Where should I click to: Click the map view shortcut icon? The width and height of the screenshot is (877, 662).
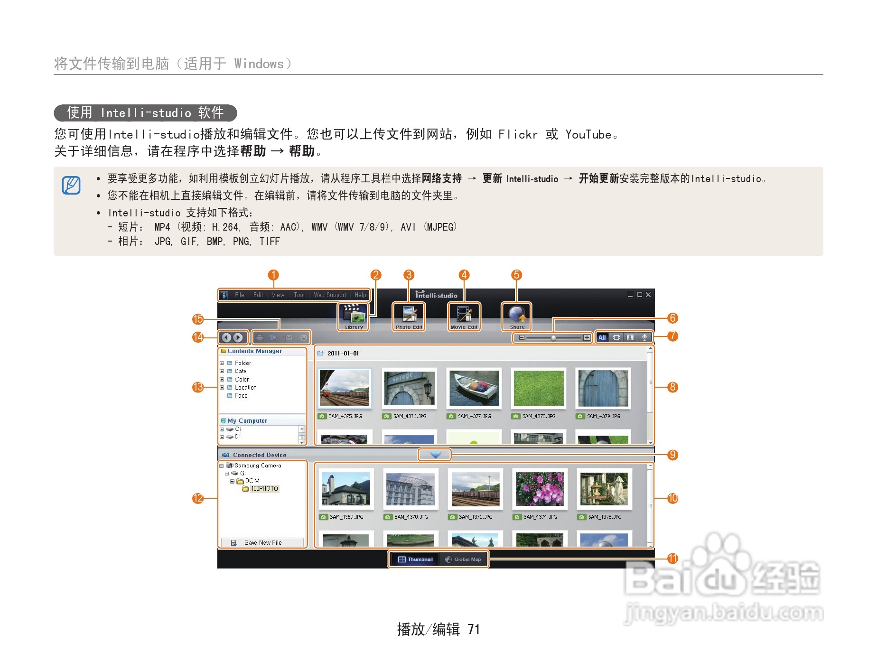pos(273,337)
